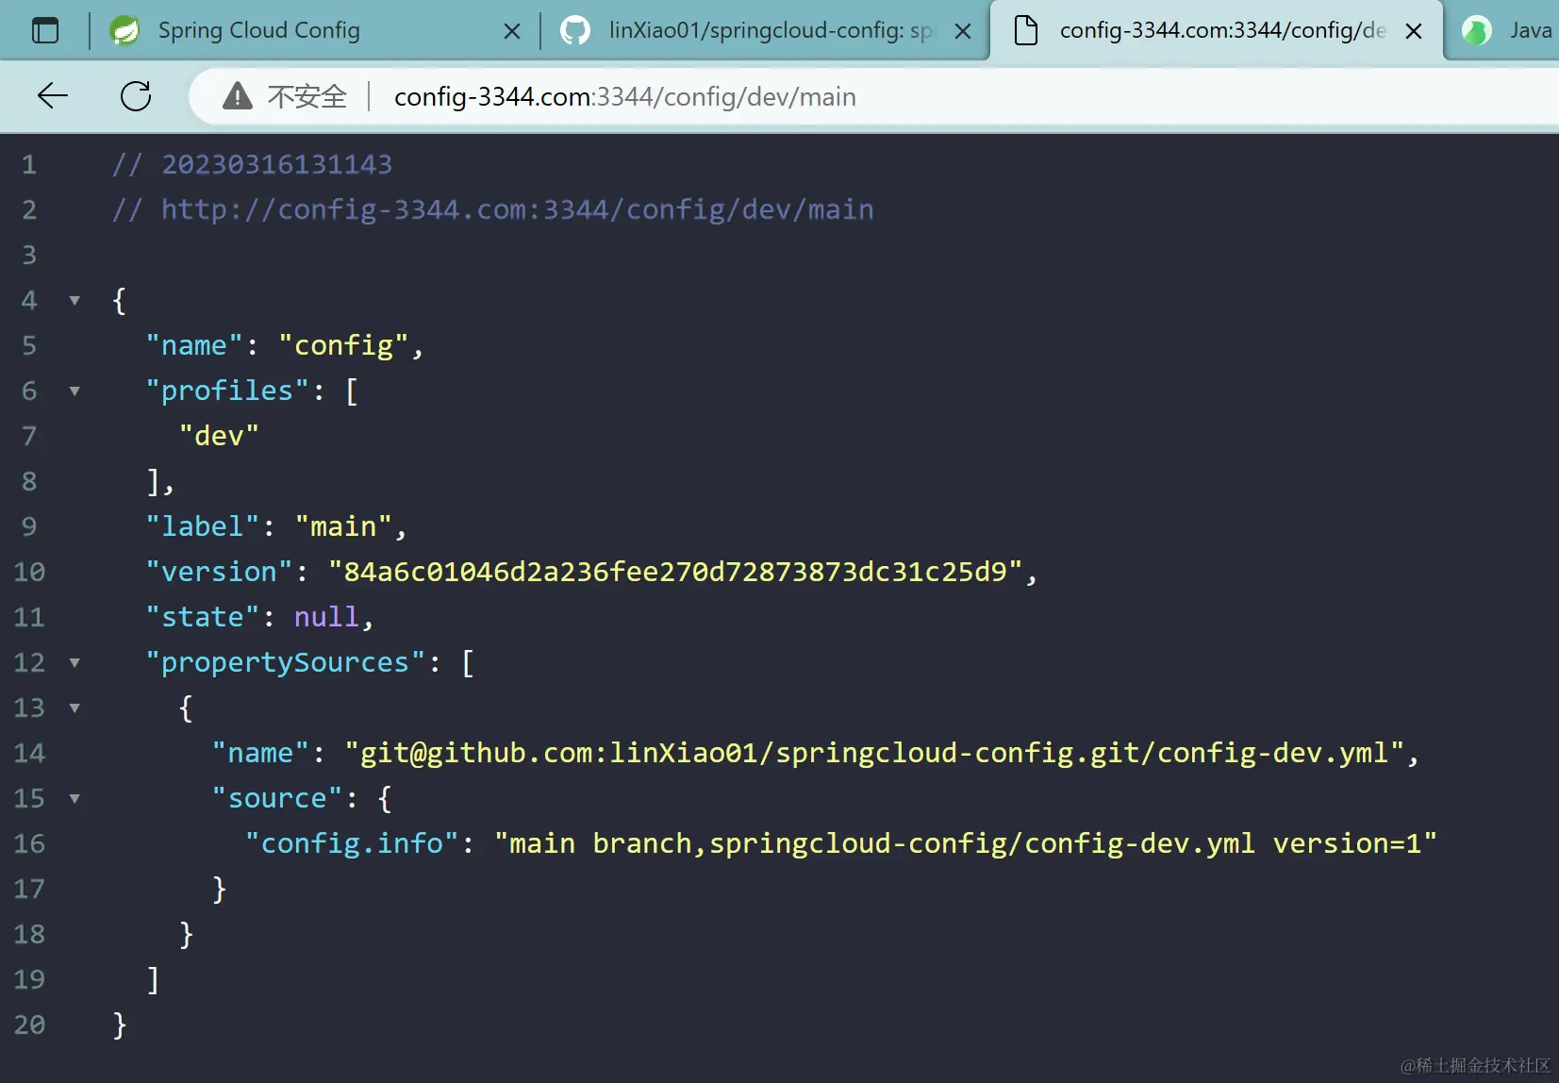The height and width of the screenshot is (1083, 1559).
Task: Click the "main branch,springcloud-config/config-dev.yml version=1" value
Action: [x=966, y=843]
